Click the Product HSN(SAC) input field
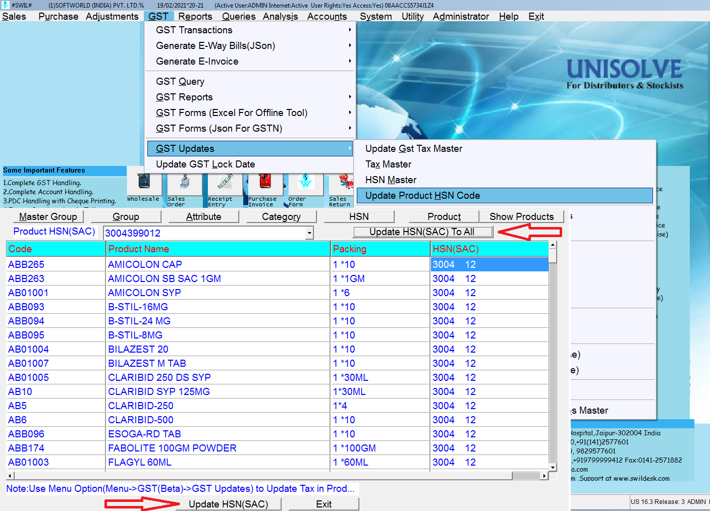This screenshot has height=511, width=710. [204, 233]
